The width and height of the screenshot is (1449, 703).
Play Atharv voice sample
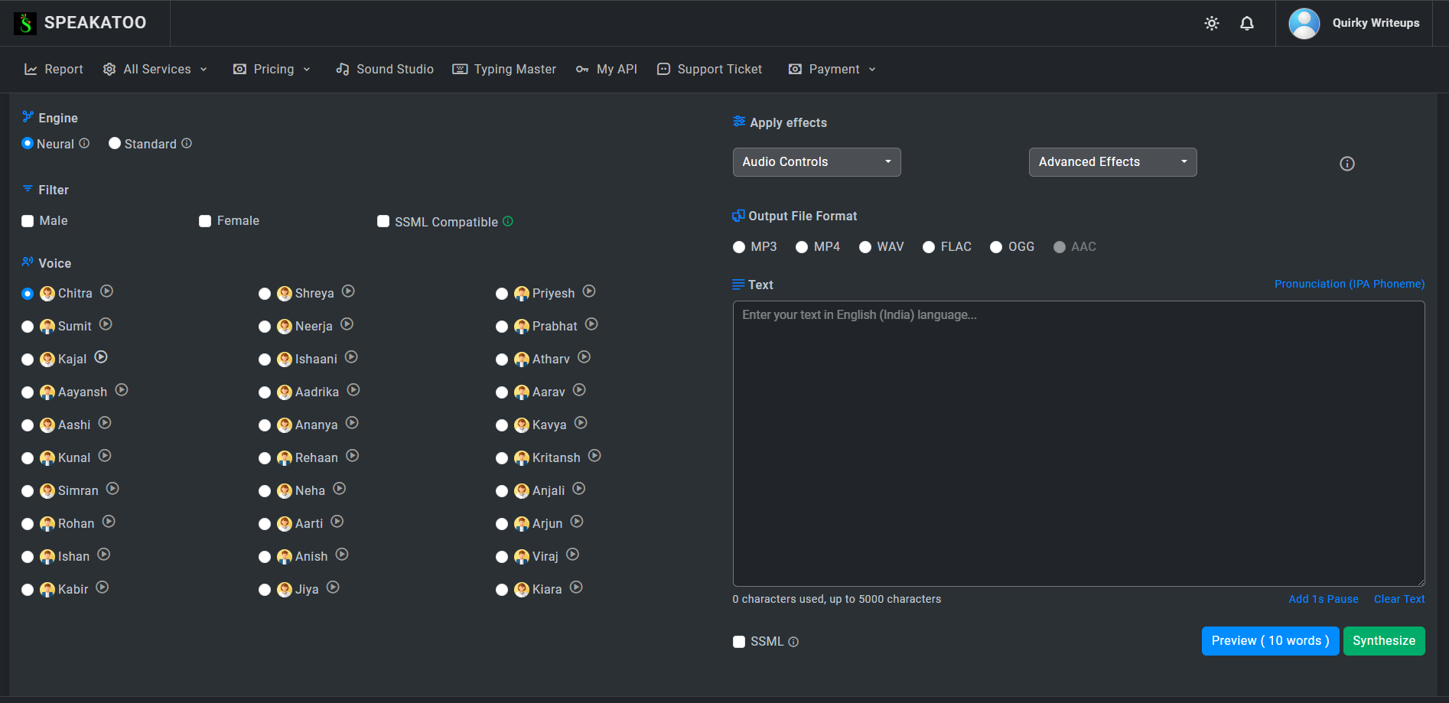point(584,357)
